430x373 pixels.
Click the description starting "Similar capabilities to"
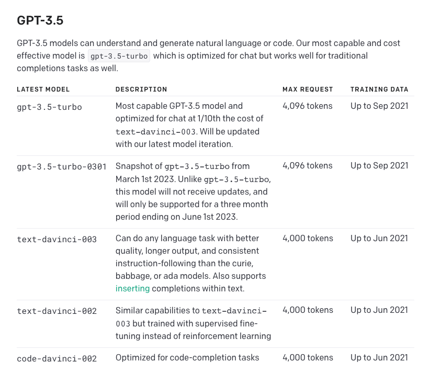[193, 323]
